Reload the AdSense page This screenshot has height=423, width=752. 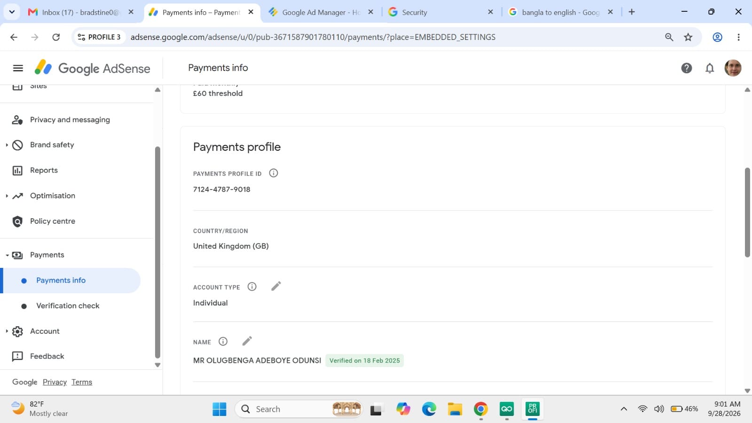coord(56,37)
